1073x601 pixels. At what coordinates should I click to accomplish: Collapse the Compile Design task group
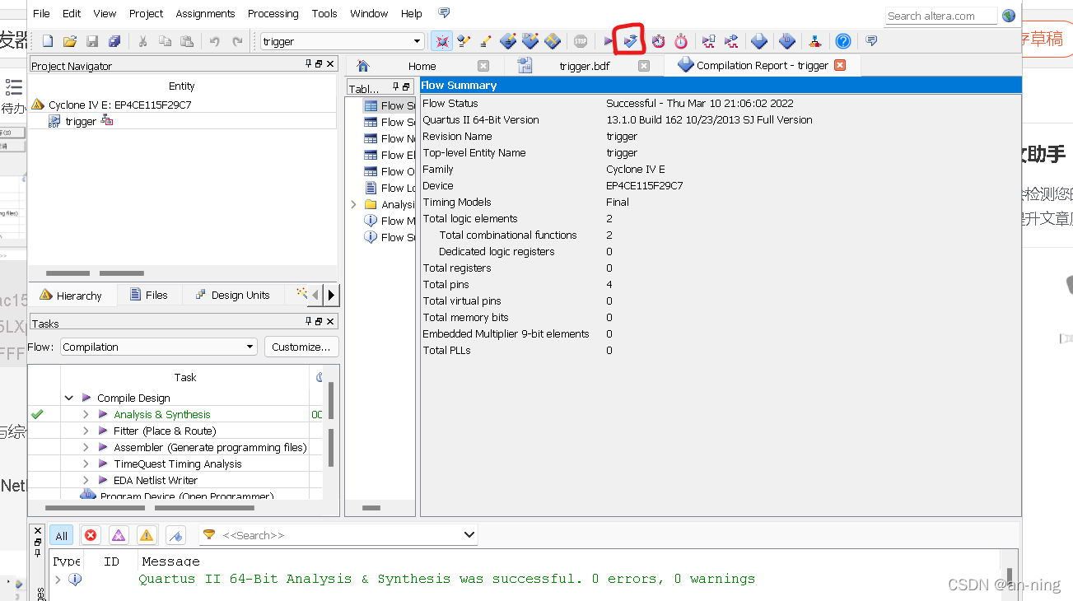pyautogui.click(x=69, y=398)
